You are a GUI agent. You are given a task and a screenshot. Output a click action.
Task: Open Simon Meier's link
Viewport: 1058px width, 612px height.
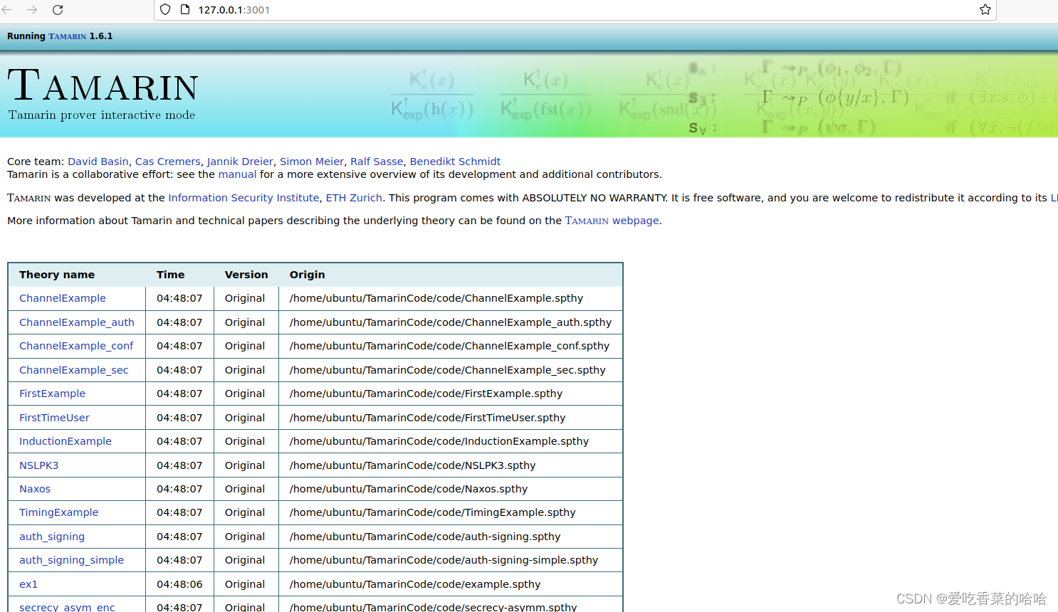coord(312,162)
